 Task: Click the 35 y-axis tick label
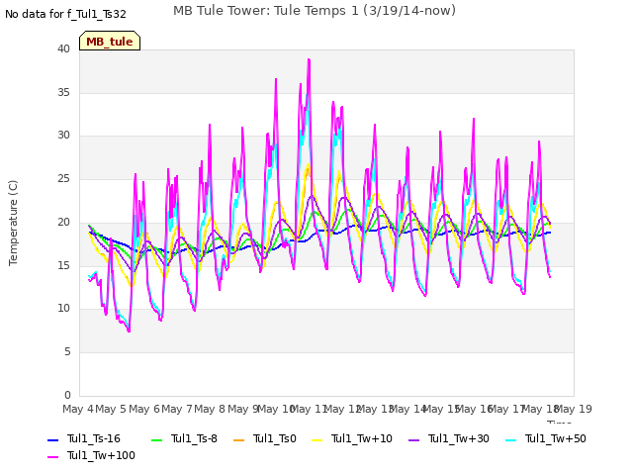[63, 92]
